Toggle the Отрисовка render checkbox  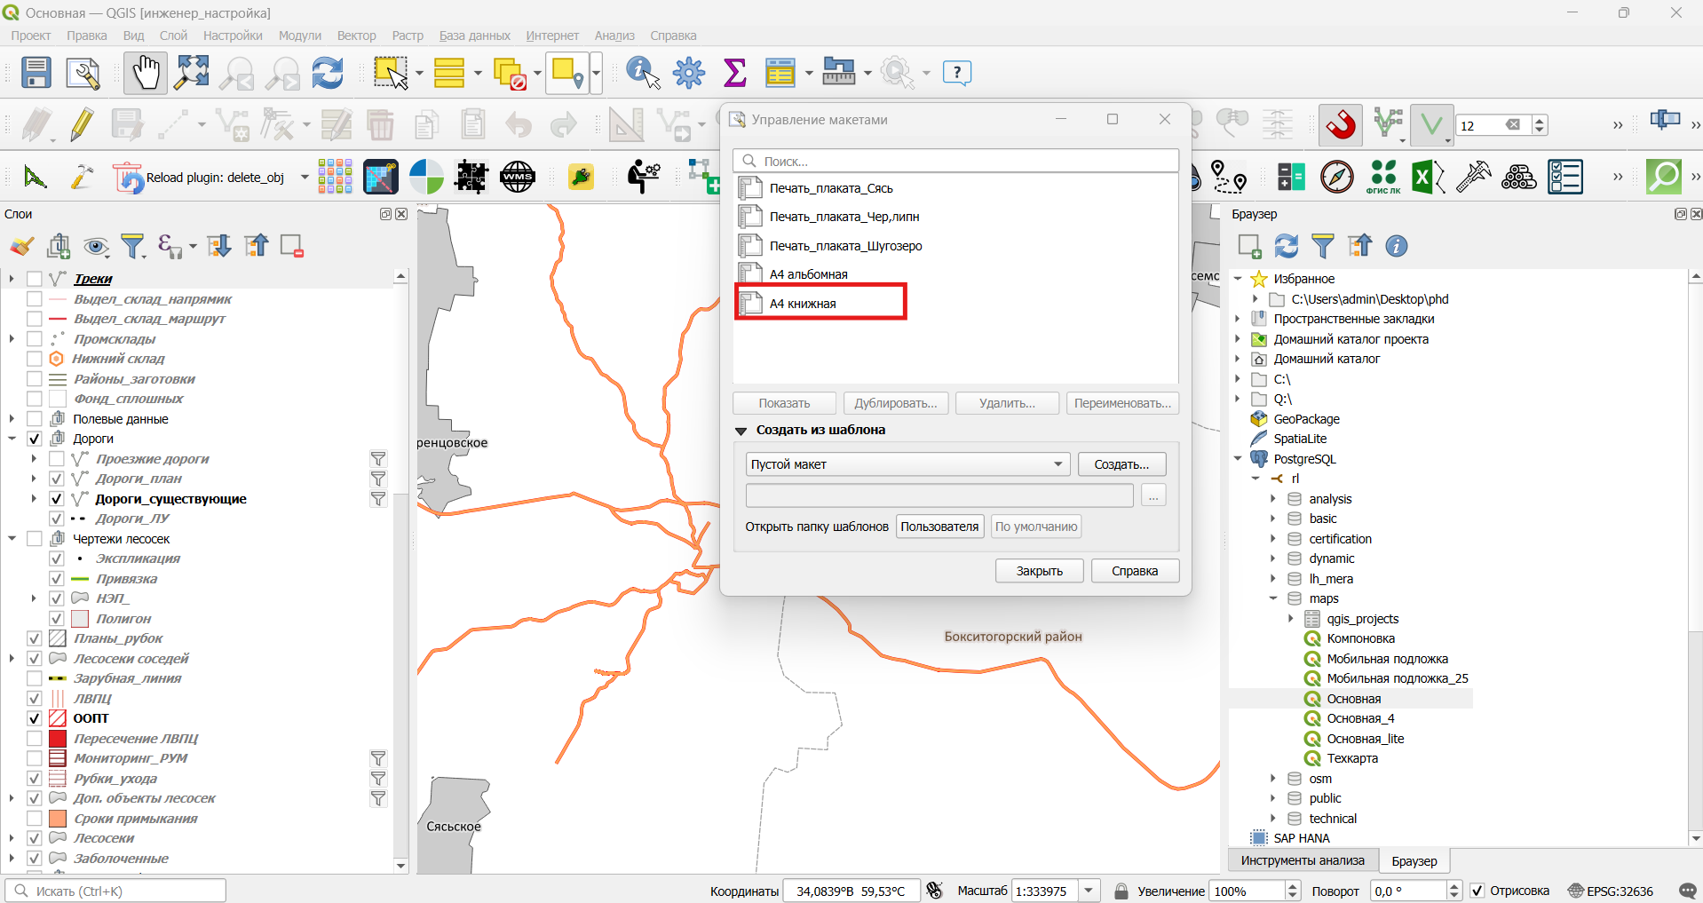1477,891
